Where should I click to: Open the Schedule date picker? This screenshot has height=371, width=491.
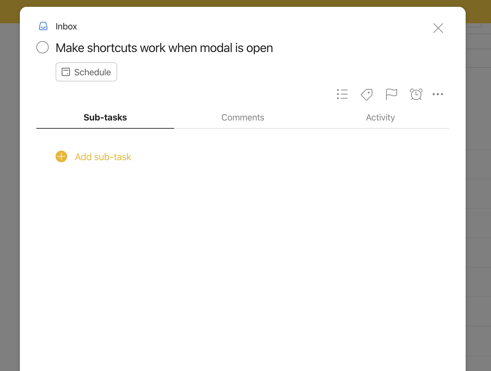(86, 72)
